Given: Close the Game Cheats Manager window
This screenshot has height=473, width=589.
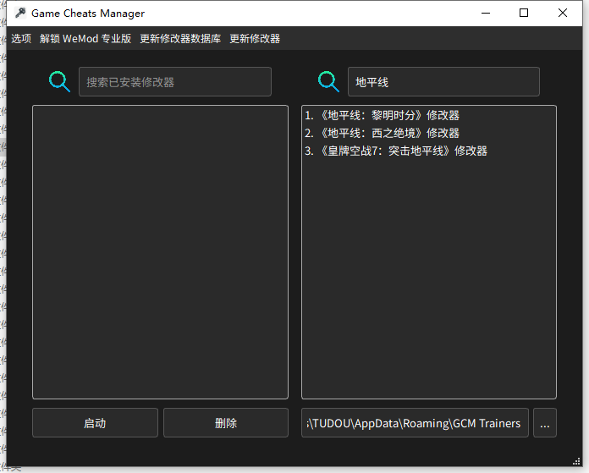Looking at the screenshot, I should coord(563,14).
